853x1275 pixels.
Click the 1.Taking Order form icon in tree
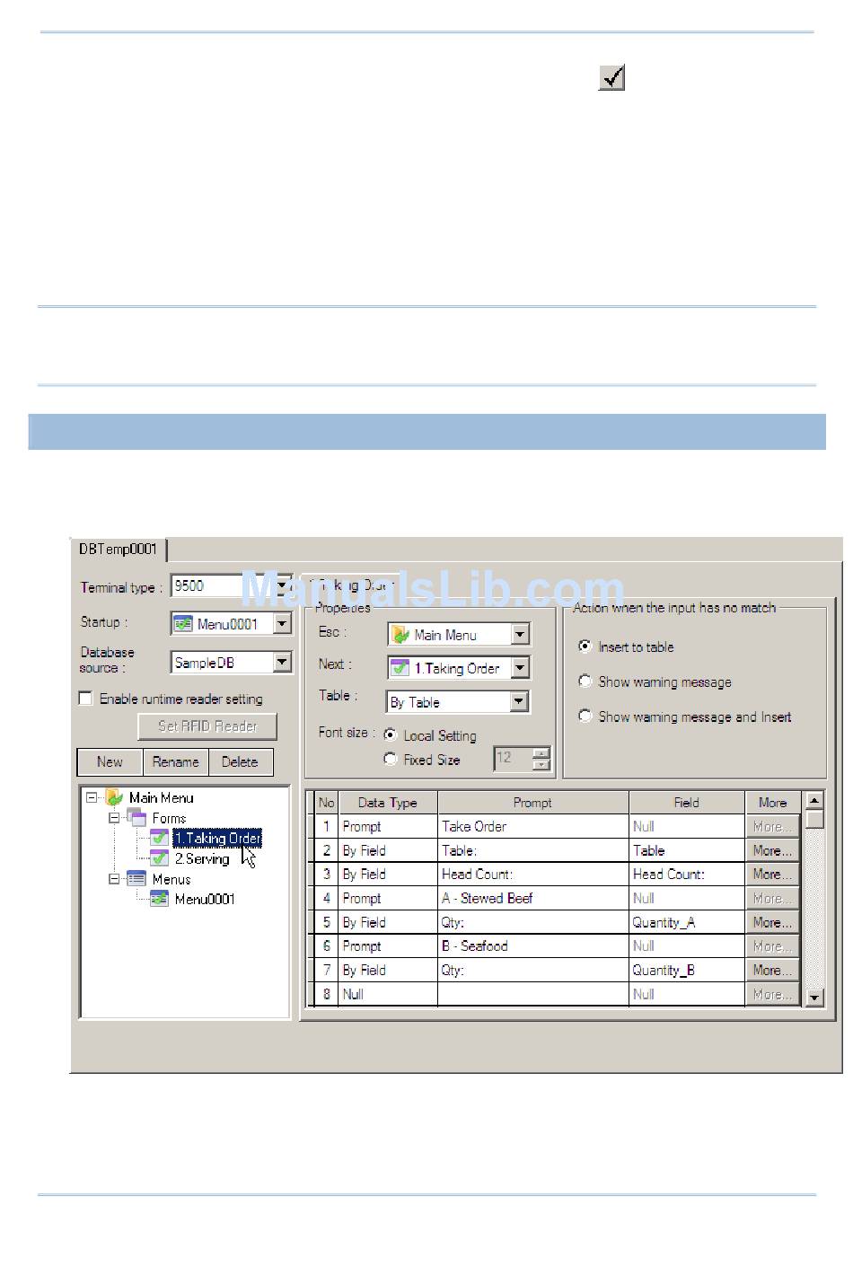coord(159,839)
